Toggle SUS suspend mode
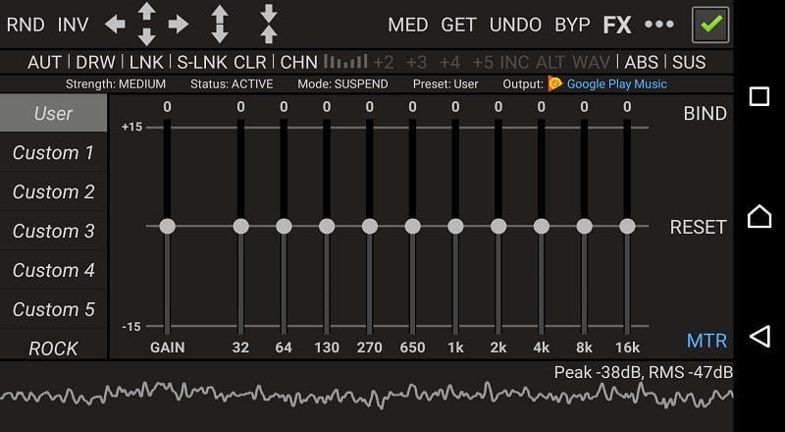The height and width of the screenshot is (432, 785). point(689,62)
